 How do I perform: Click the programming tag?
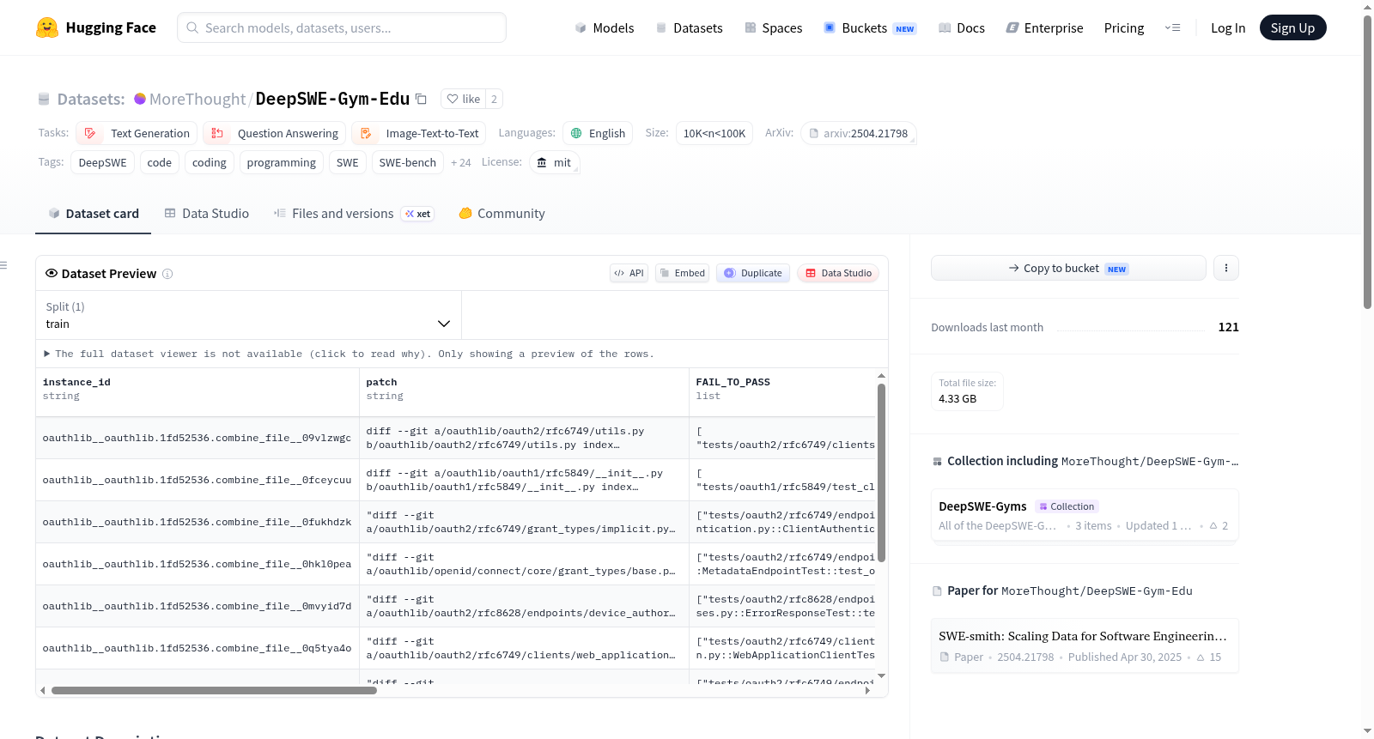click(x=282, y=162)
